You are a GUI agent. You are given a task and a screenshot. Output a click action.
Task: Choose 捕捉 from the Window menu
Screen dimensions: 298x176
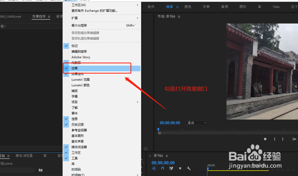point(102,91)
